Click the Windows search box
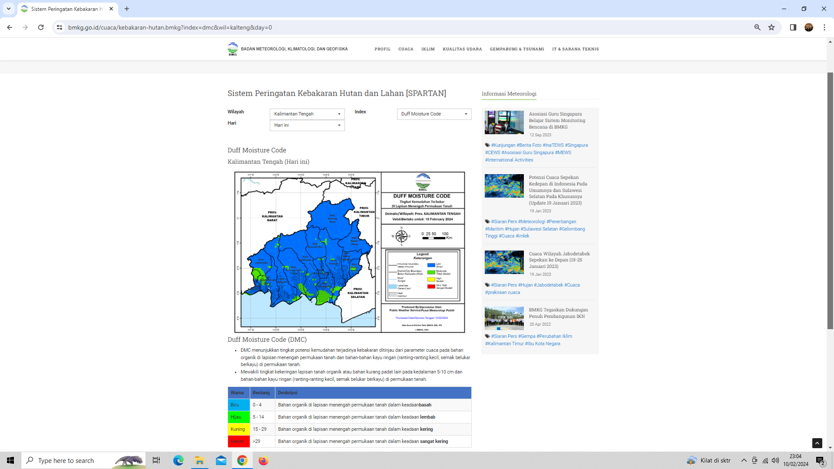 (x=83, y=460)
